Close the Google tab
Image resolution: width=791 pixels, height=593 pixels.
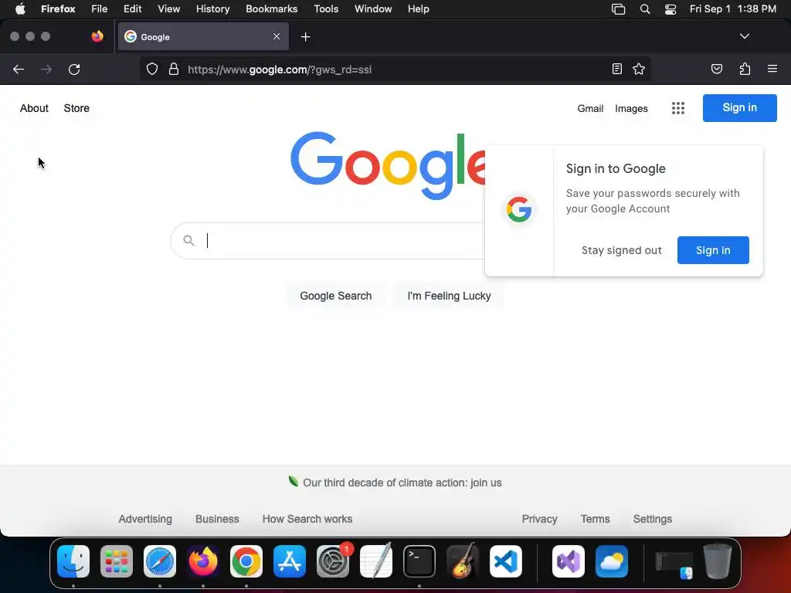point(277,36)
